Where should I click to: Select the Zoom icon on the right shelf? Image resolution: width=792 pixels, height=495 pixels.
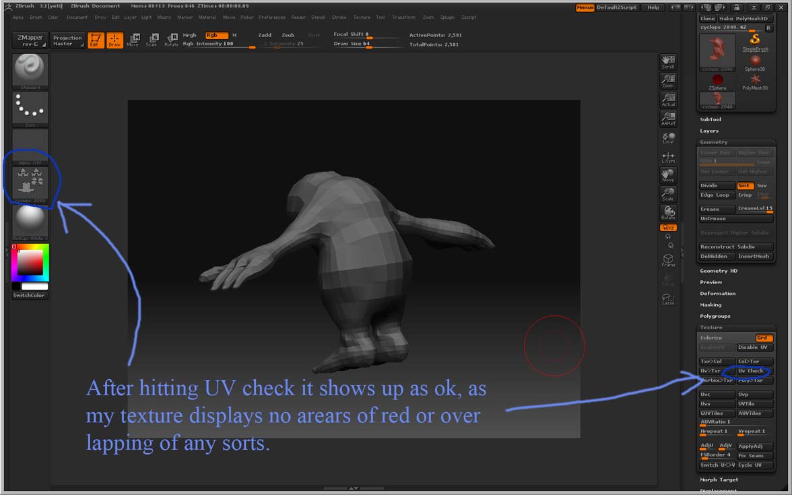coord(667,81)
